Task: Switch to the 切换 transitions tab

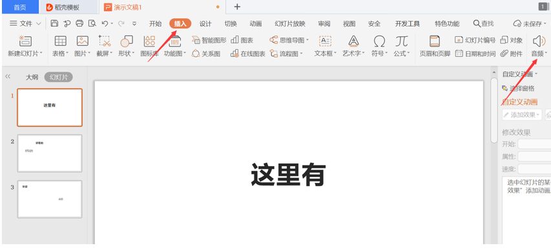Action: [x=231, y=23]
